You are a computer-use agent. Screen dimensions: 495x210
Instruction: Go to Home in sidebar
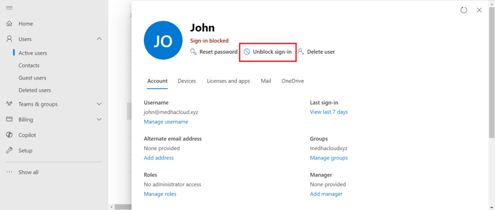pyautogui.click(x=26, y=24)
